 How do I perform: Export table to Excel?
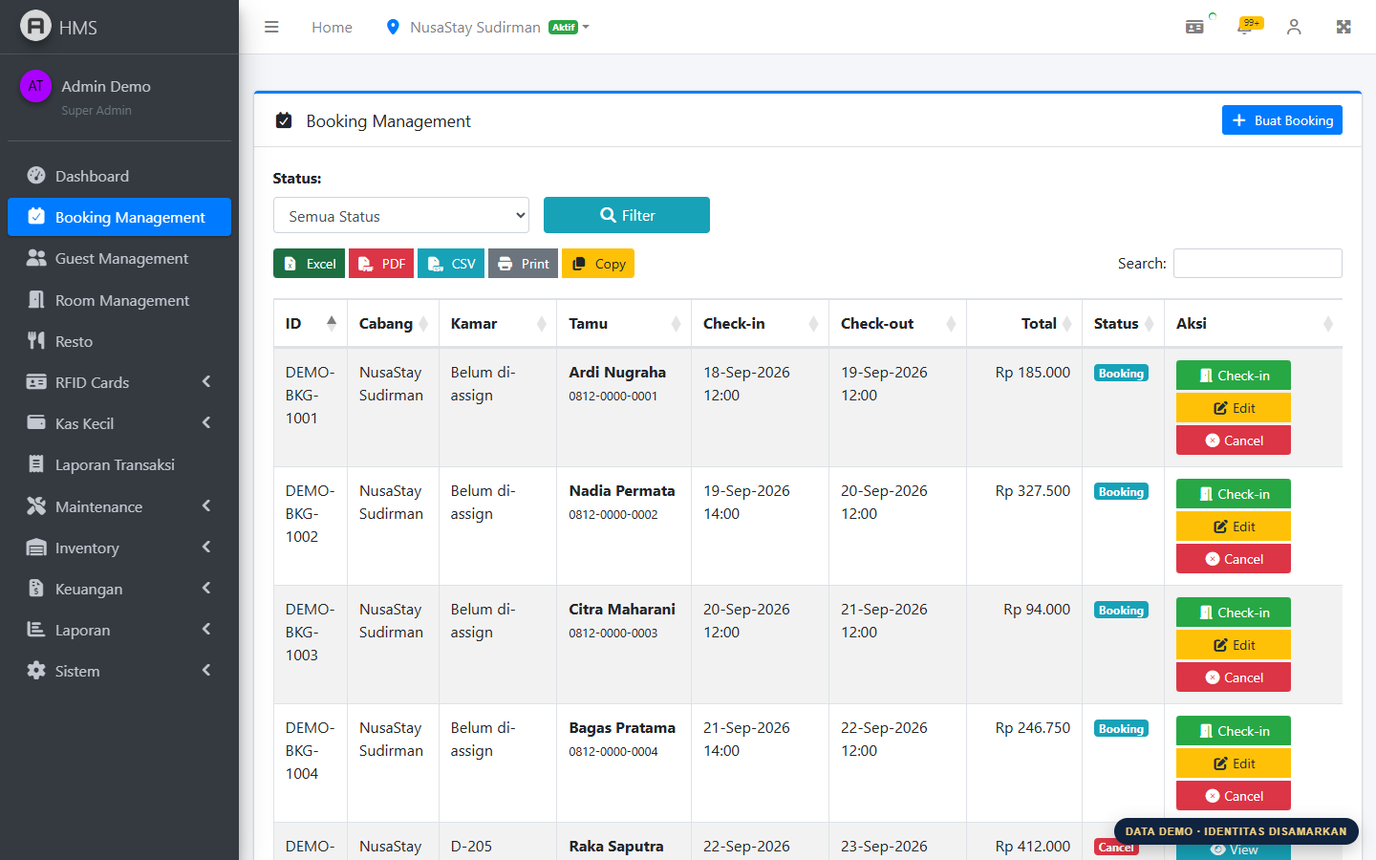click(309, 264)
